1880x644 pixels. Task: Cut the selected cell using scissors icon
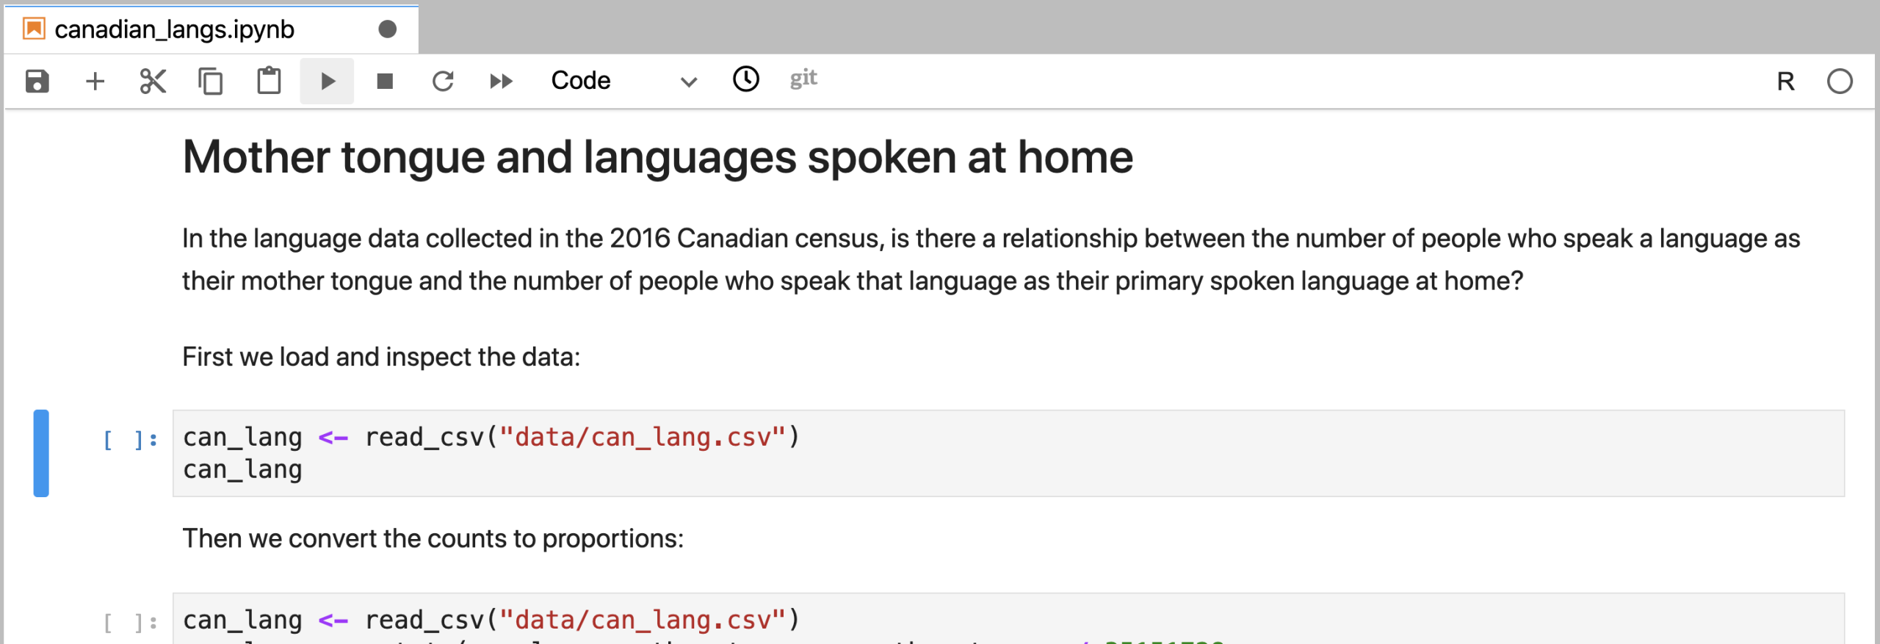click(153, 81)
